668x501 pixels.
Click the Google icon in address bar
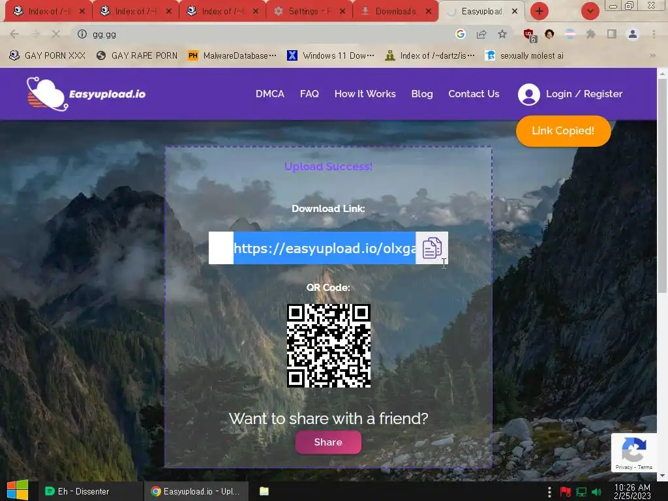(460, 34)
